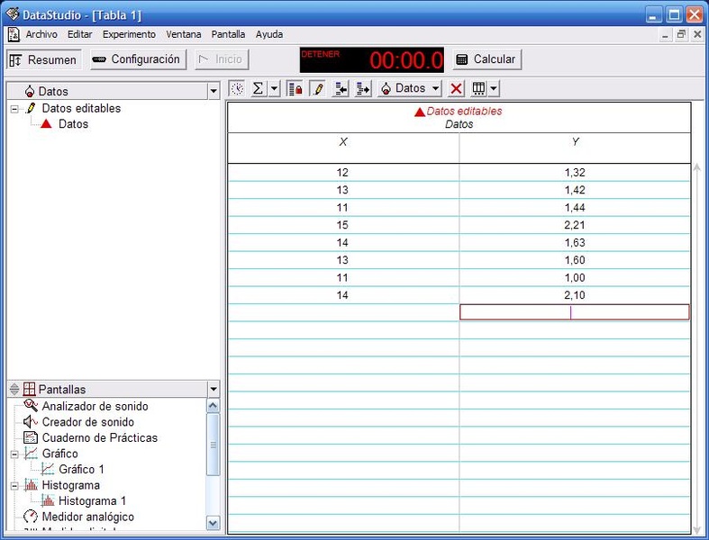Click the delete row arrow icon
This screenshot has width=709, height=540.
(363, 88)
